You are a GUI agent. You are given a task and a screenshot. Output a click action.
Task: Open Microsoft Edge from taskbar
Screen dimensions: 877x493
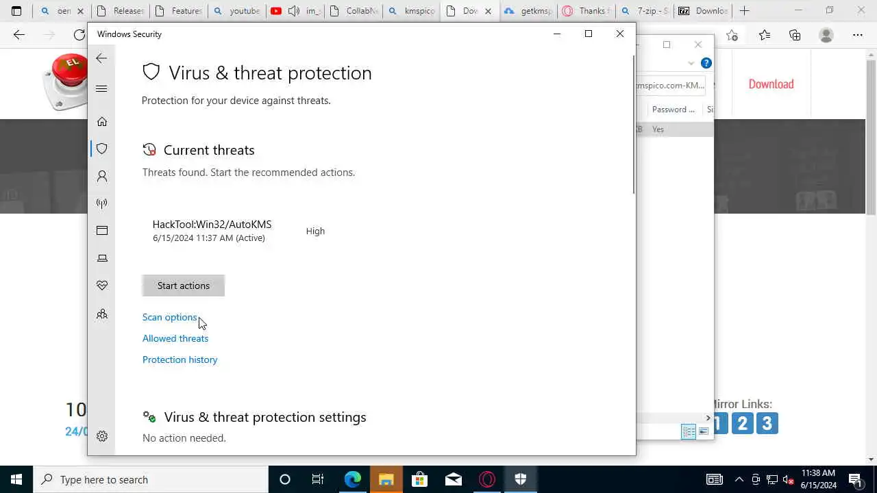[x=352, y=479]
